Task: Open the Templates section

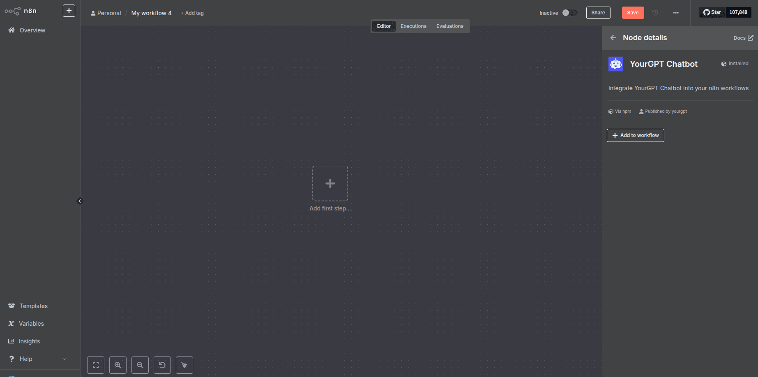Action: click(x=33, y=306)
